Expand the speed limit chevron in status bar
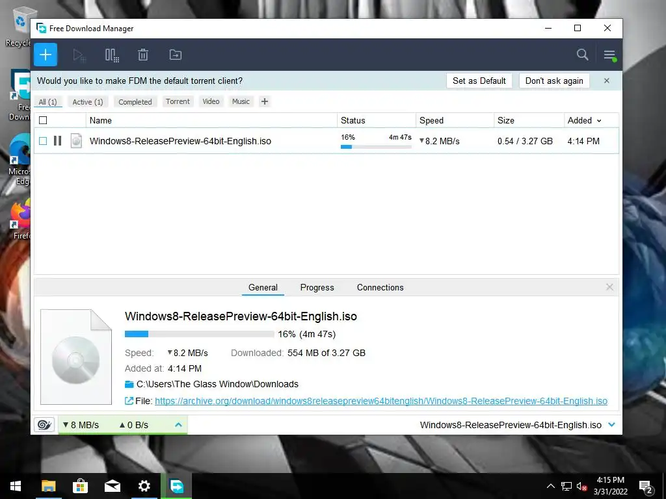The width and height of the screenshot is (666, 499). tap(178, 425)
